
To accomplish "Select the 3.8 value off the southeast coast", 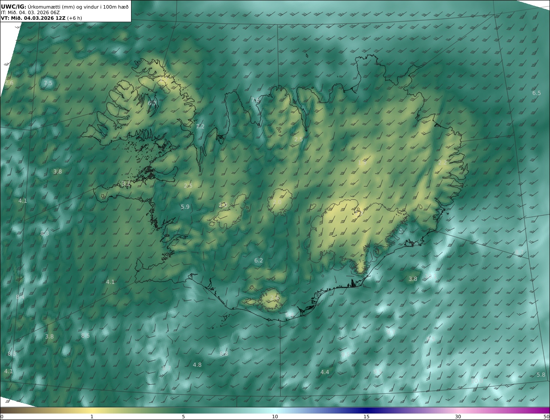I will point(413,279).
